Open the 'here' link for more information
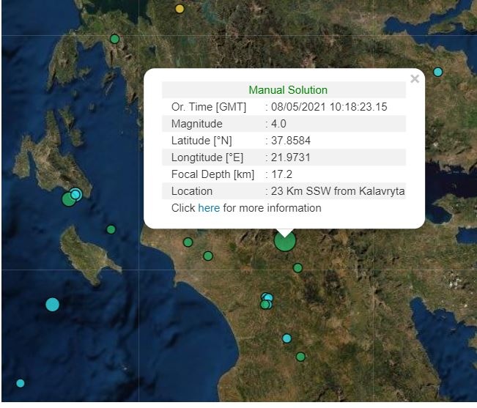This screenshot has width=477, height=408. click(x=209, y=208)
